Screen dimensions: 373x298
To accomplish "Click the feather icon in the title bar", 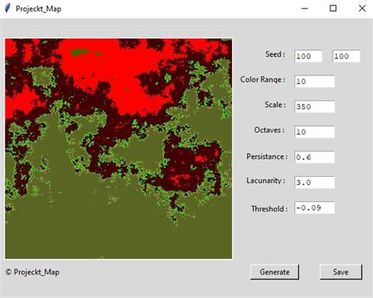I will click(x=8, y=9).
